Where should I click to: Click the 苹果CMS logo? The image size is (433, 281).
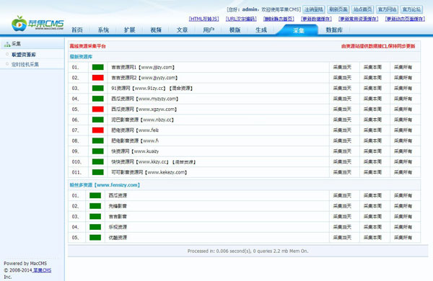coord(38,24)
